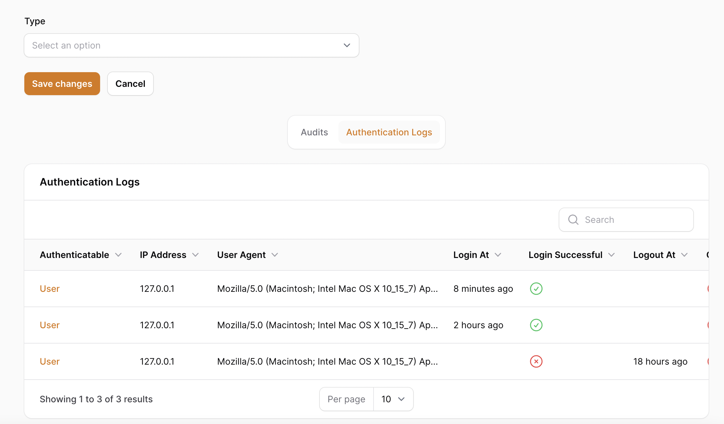Click the Cancel button
Viewport: 724px width, 424px height.
pyautogui.click(x=130, y=84)
